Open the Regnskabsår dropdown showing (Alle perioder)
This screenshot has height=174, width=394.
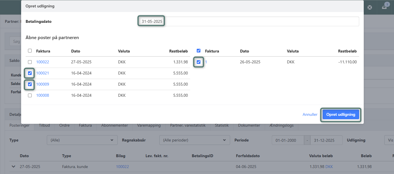point(194,140)
